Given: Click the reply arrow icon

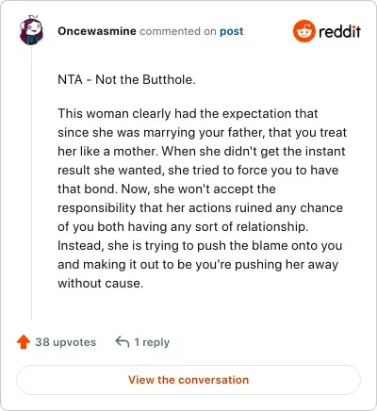Looking at the screenshot, I should coord(123,342).
